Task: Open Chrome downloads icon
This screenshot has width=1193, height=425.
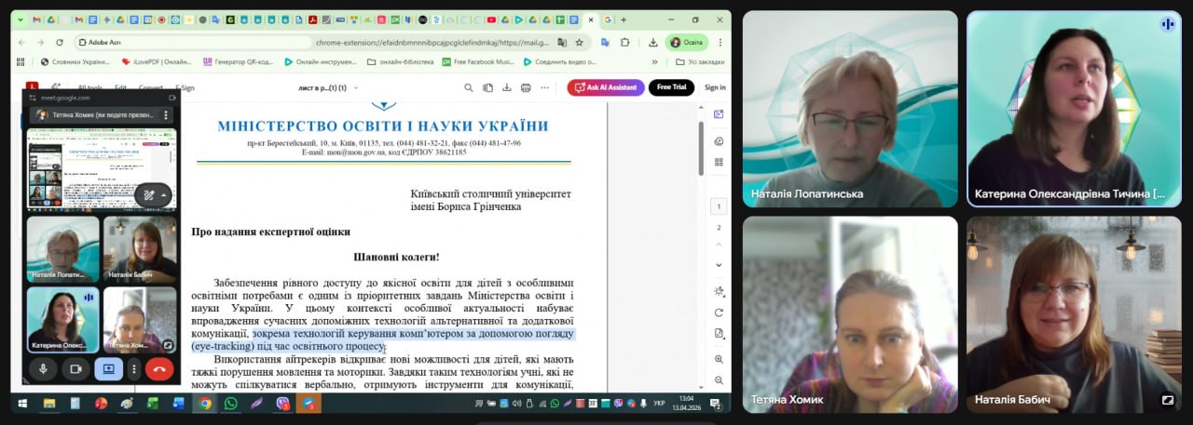Action: pos(652,42)
